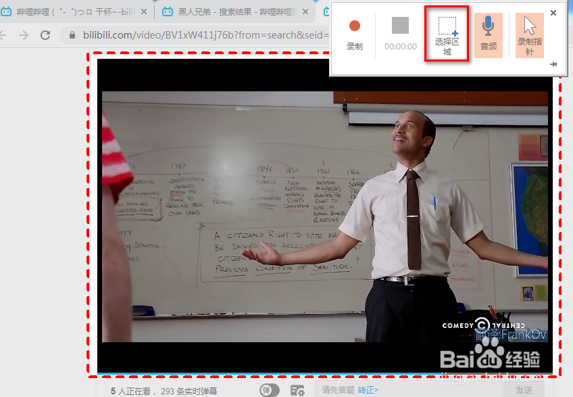Go forward with browser forward arrow
The image size is (573, 397).
point(24,35)
